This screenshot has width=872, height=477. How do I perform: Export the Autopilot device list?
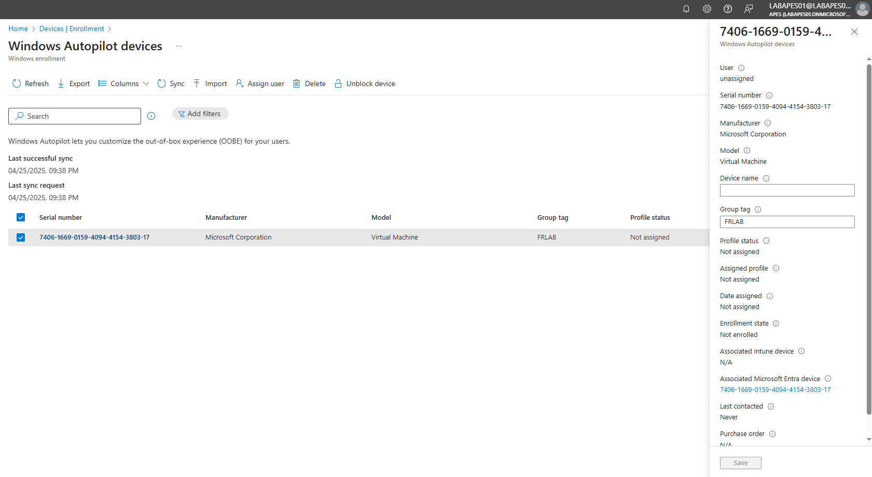tap(73, 83)
